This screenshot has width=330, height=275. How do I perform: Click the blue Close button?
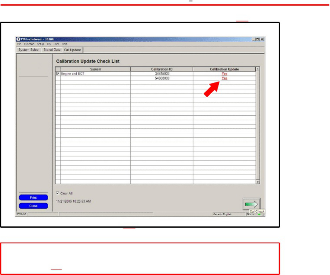[x=33, y=206]
